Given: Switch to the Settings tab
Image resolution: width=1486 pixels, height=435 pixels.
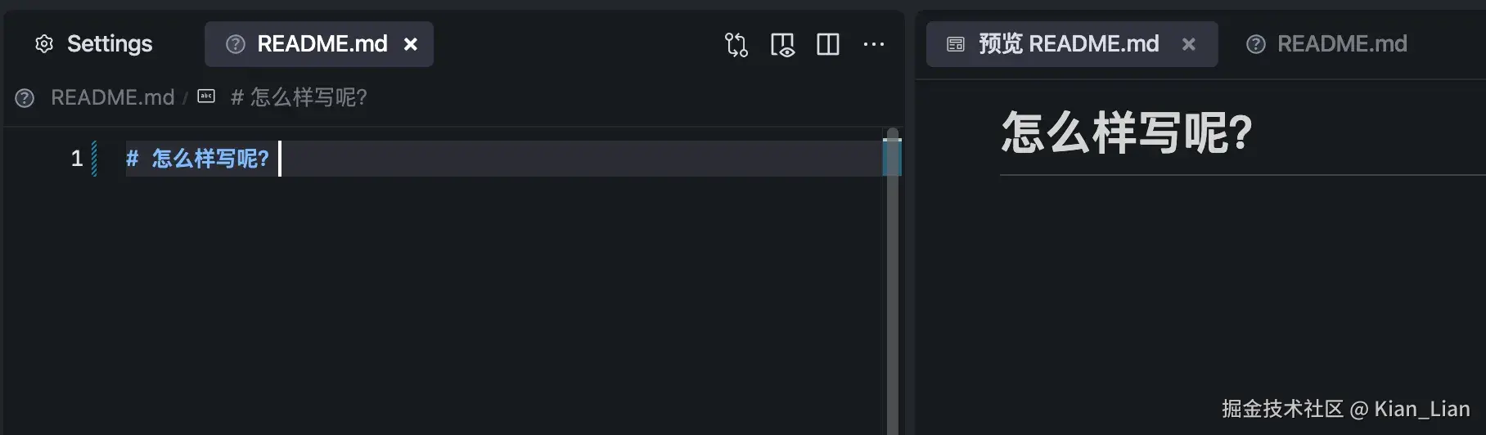Looking at the screenshot, I should click(109, 44).
